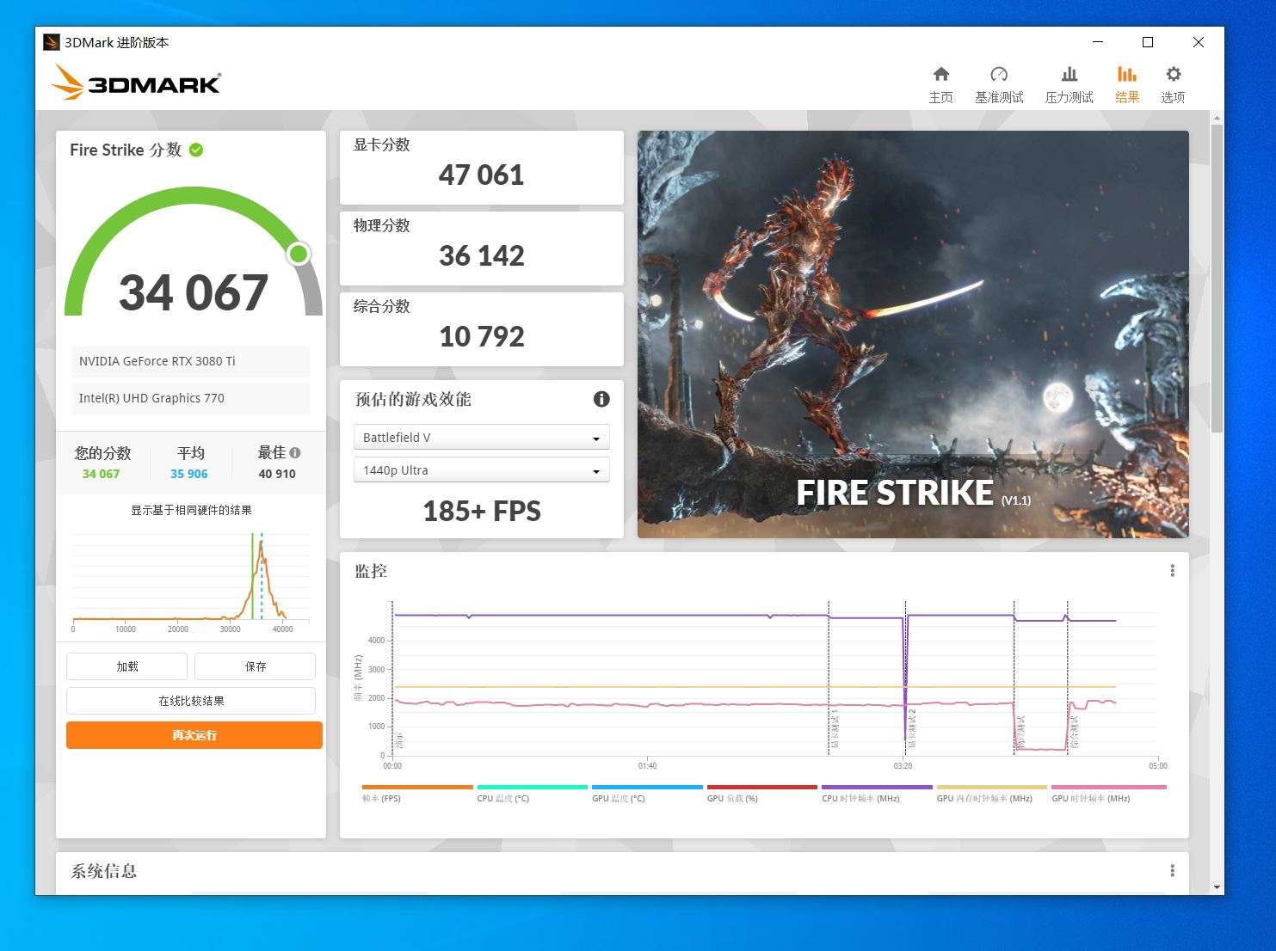Viewport: 1276px width, 951px height.
Task: Click the 最佳 score 40 910
Action: click(277, 474)
